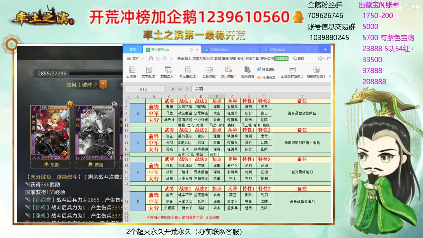Switch to the 率土配将.xls tab
Screen dimensions: 423x238
click(171, 50)
